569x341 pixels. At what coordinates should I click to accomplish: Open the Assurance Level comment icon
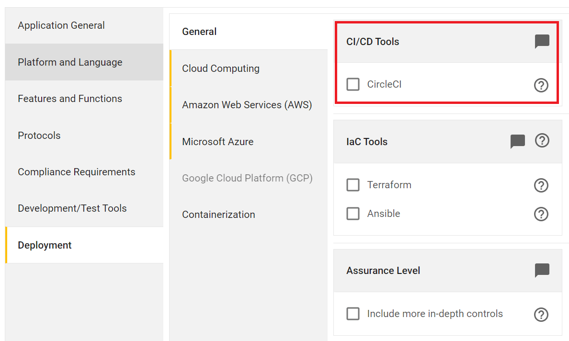(542, 270)
